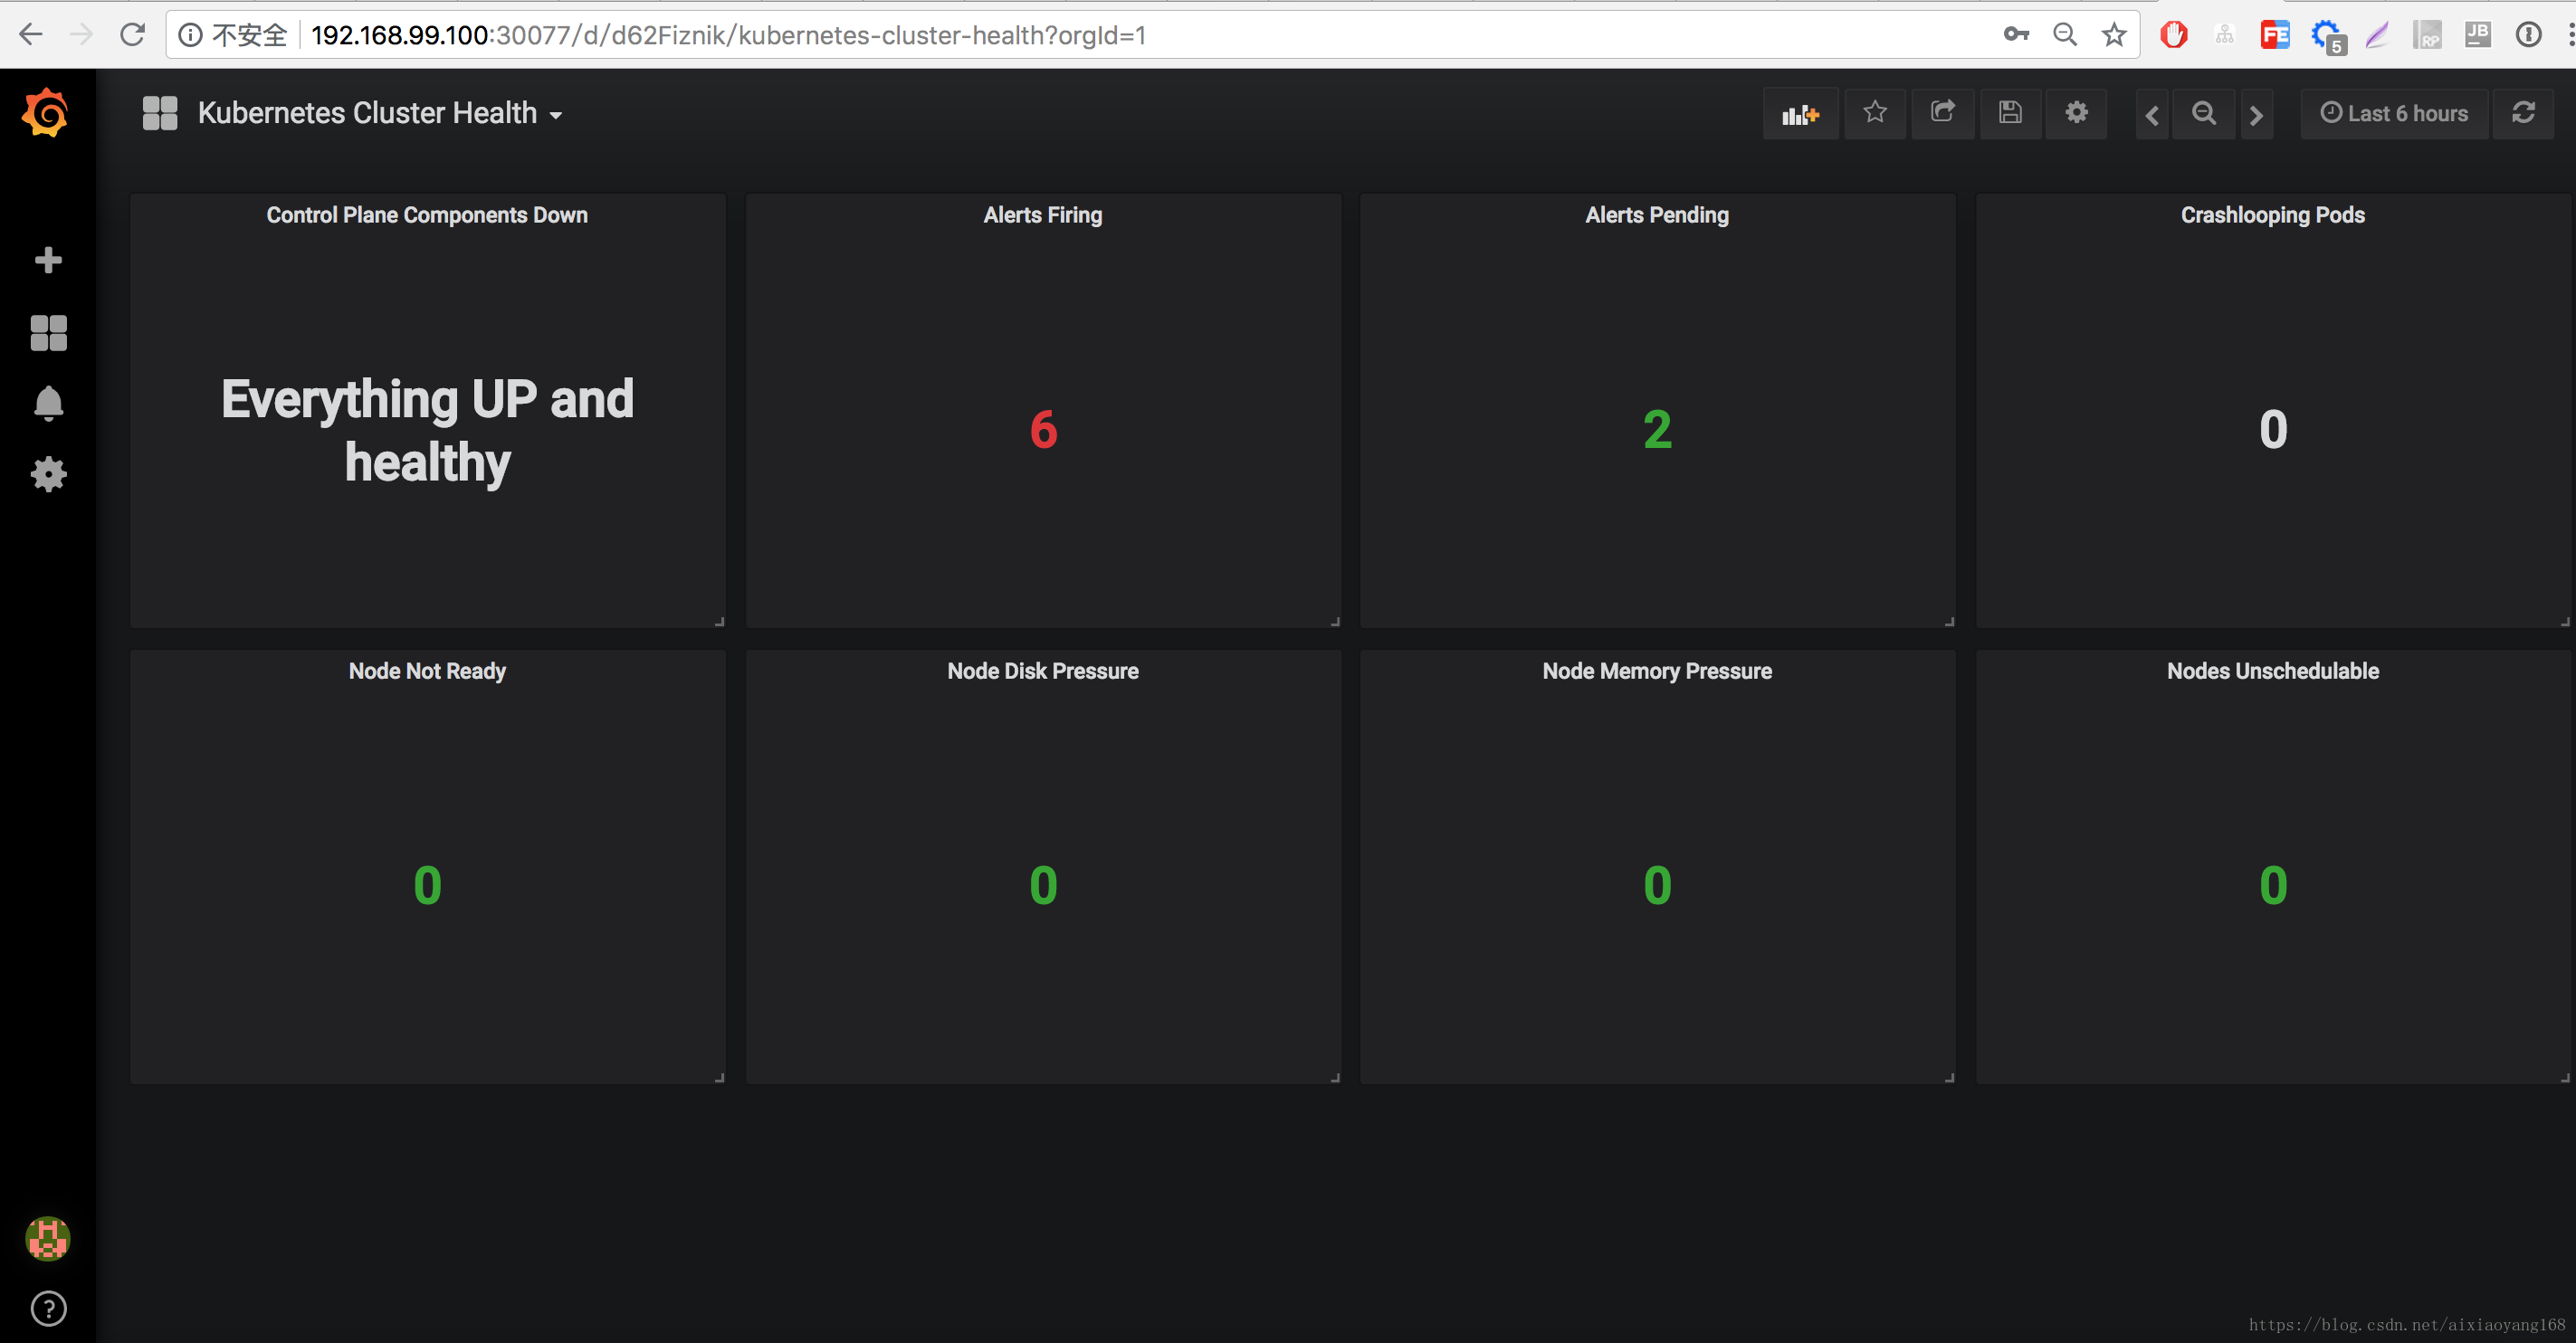Viewport: 2576px width, 1343px height.
Task: Click the Share dashboard icon
Action: coord(1942,113)
